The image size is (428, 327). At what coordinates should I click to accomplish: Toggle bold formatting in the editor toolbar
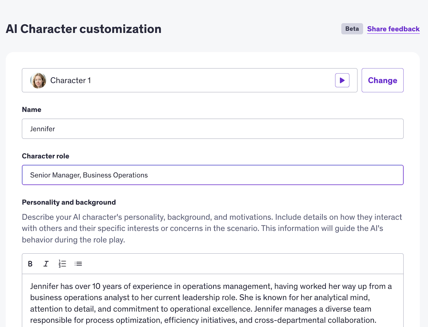[30, 264]
